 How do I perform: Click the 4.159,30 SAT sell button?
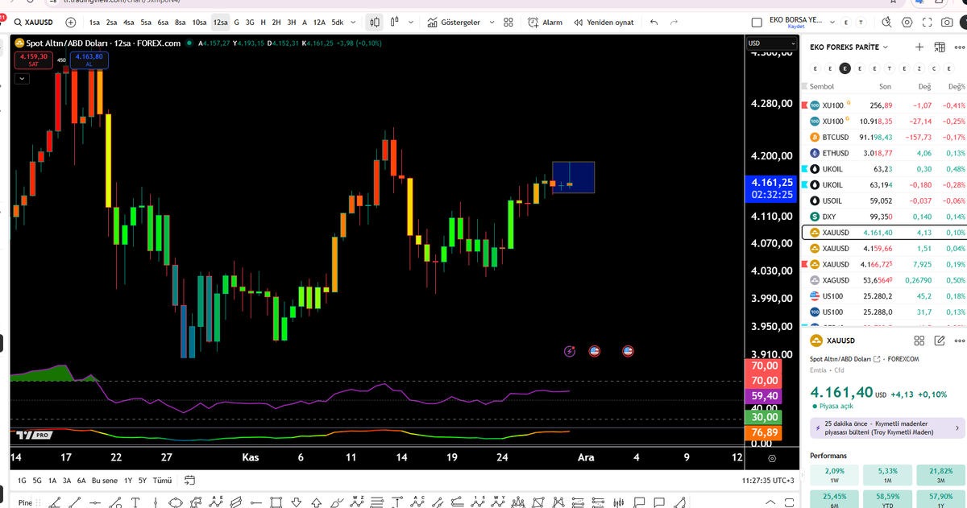(32, 60)
